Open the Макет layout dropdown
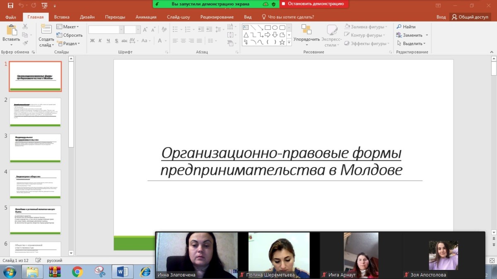The height and width of the screenshot is (279, 497). click(x=68, y=27)
